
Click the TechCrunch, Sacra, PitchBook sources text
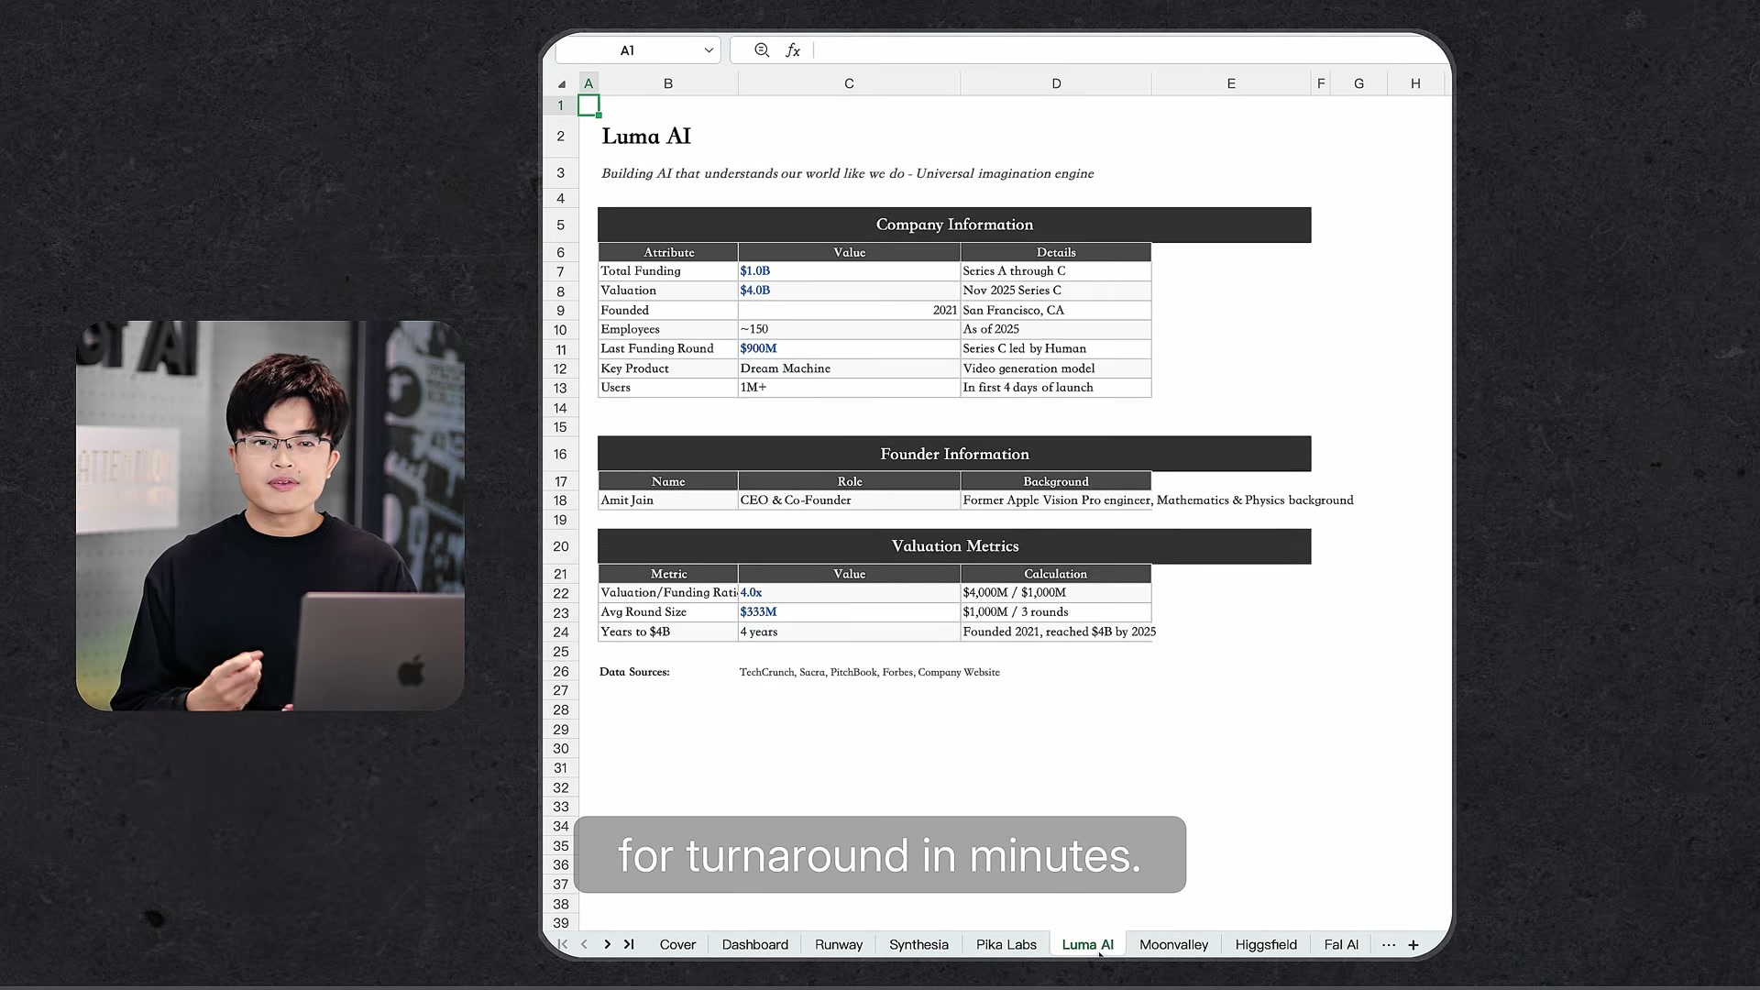(x=869, y=672)
